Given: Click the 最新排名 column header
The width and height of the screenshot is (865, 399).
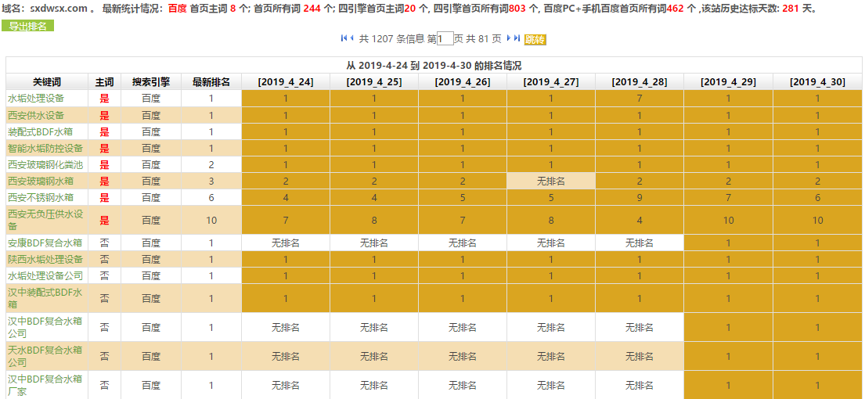Looking at the screenshot, I should click(x=211, y=82).
